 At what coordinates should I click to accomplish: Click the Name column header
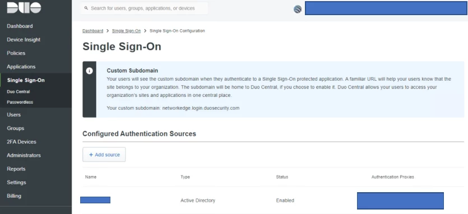[91, 177]
